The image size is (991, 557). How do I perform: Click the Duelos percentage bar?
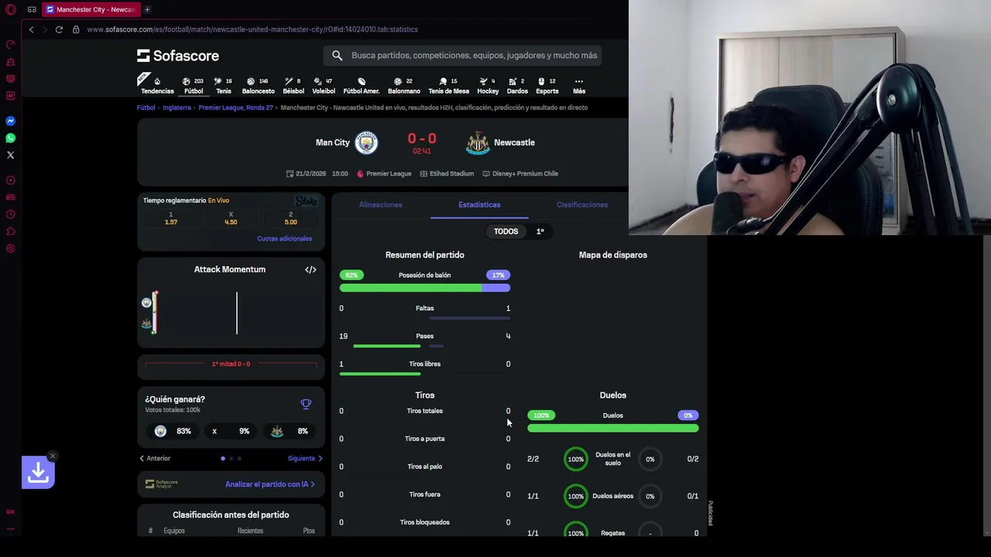(x=612, y=428)
